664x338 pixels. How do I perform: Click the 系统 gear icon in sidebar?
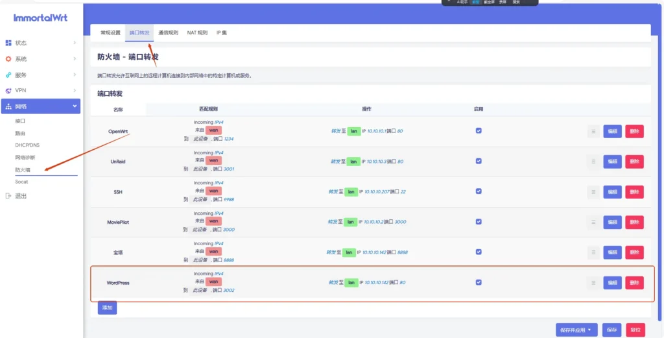pos(8,59)
